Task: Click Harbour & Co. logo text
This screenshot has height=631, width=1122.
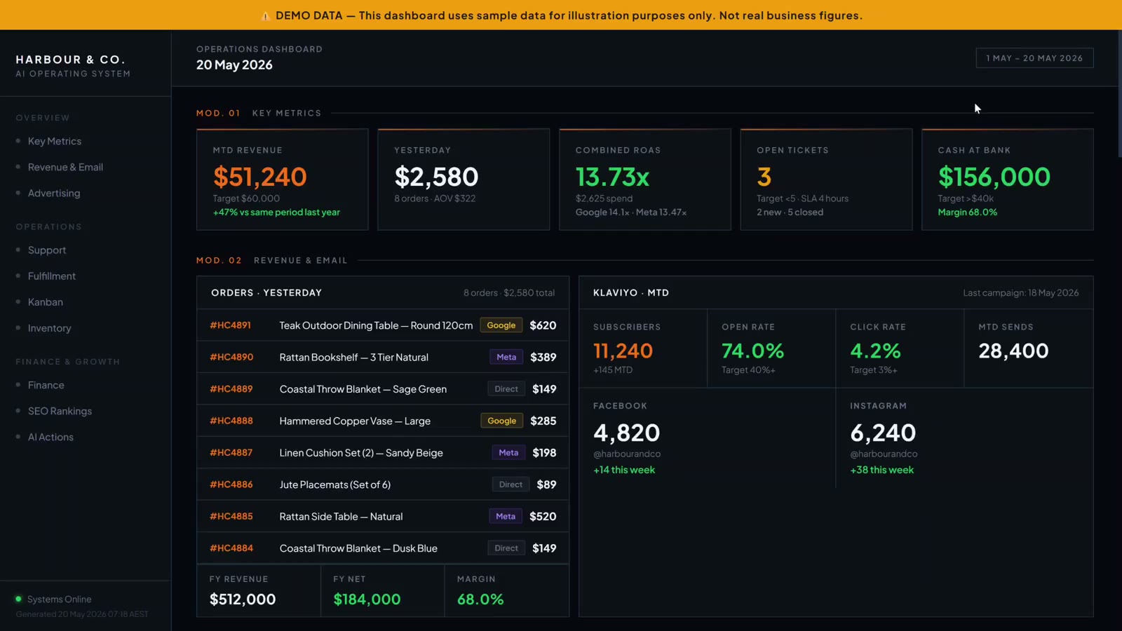Action: point(70,60)
